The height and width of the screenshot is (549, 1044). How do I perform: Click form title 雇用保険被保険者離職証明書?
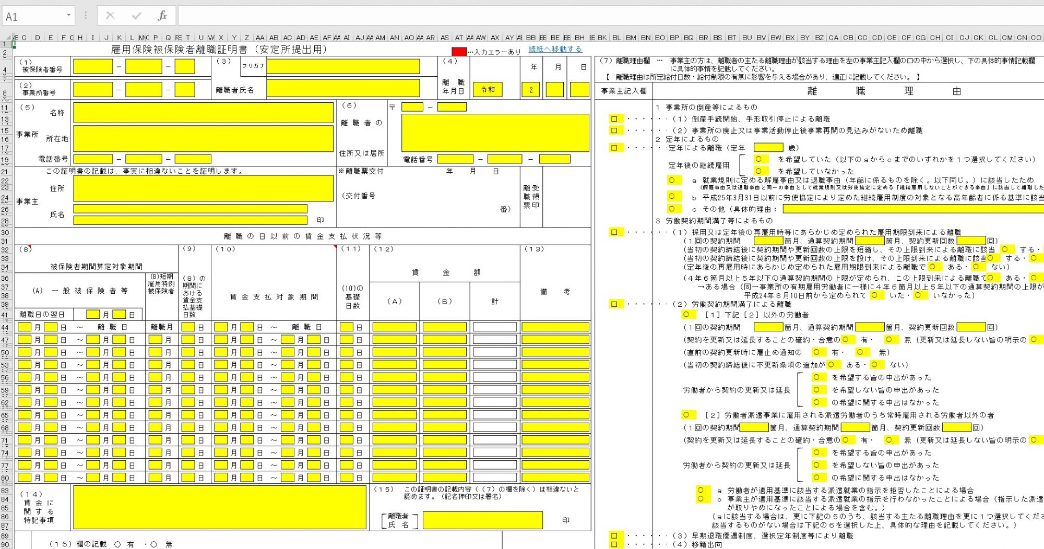pyautogui.click(x=219, y=50)
